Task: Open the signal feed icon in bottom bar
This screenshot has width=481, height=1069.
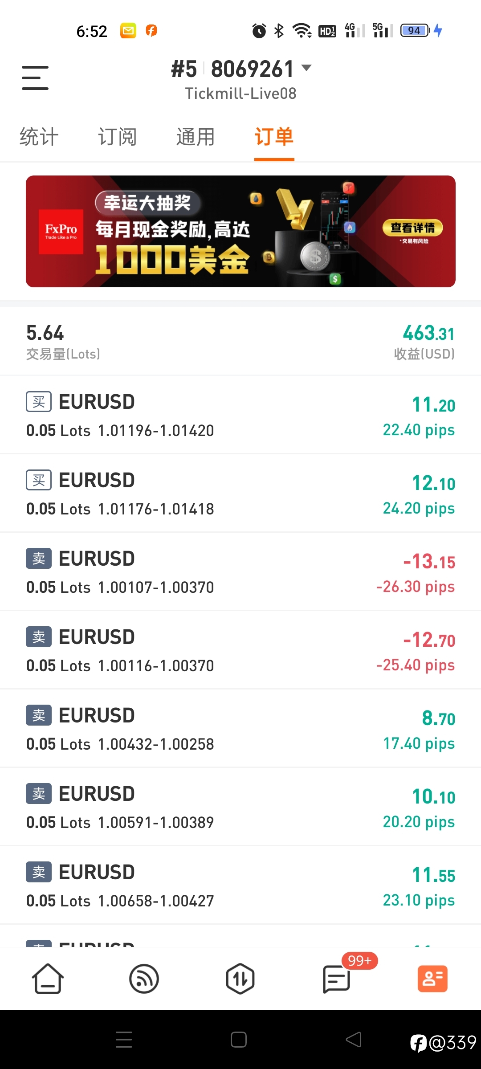Action: [x=144, y=979]
